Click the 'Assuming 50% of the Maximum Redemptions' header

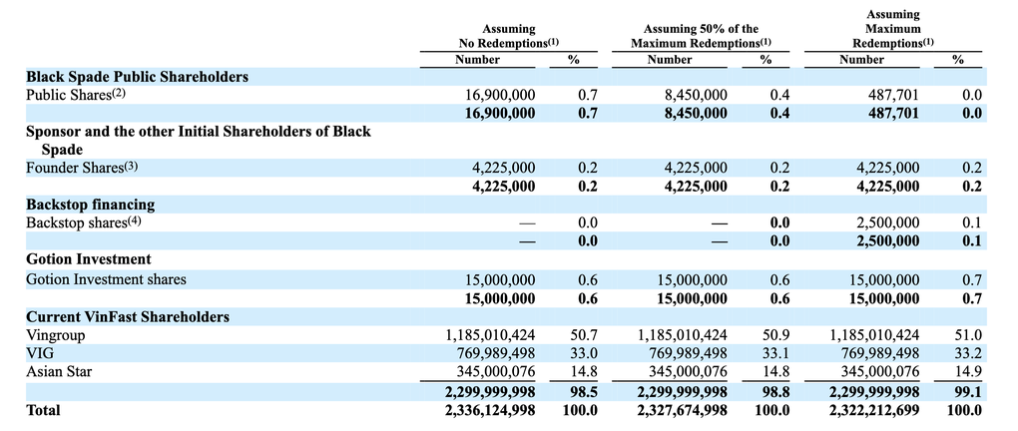tap(701, 36)
